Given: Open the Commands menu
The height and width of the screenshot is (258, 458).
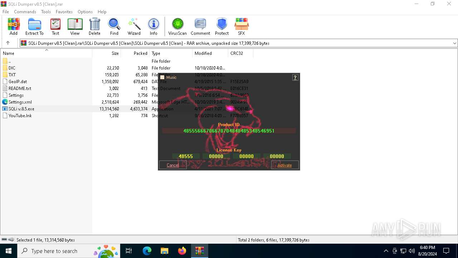Looking at the screenshot, I should [25, 12].
